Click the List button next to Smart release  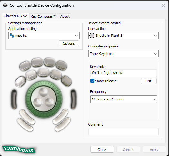(149, 81)
